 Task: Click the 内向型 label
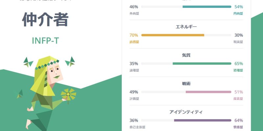[x=238, y=13]
